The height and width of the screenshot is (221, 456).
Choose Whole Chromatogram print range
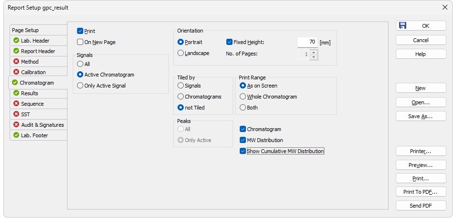click(x=243, y=97)
